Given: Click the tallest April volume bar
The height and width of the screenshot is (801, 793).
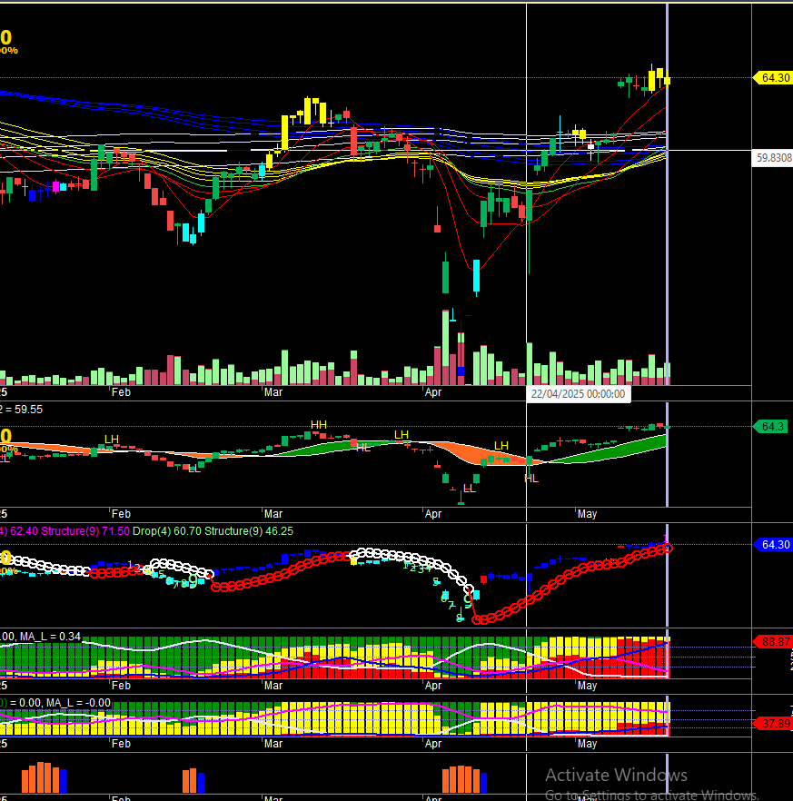Looking at the screenshot, I should [445, 347].
